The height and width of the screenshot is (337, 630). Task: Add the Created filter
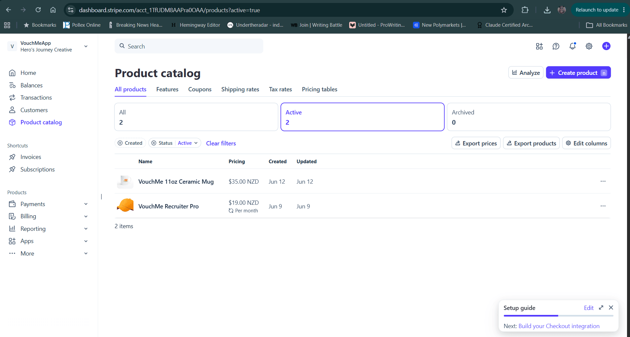130,143
